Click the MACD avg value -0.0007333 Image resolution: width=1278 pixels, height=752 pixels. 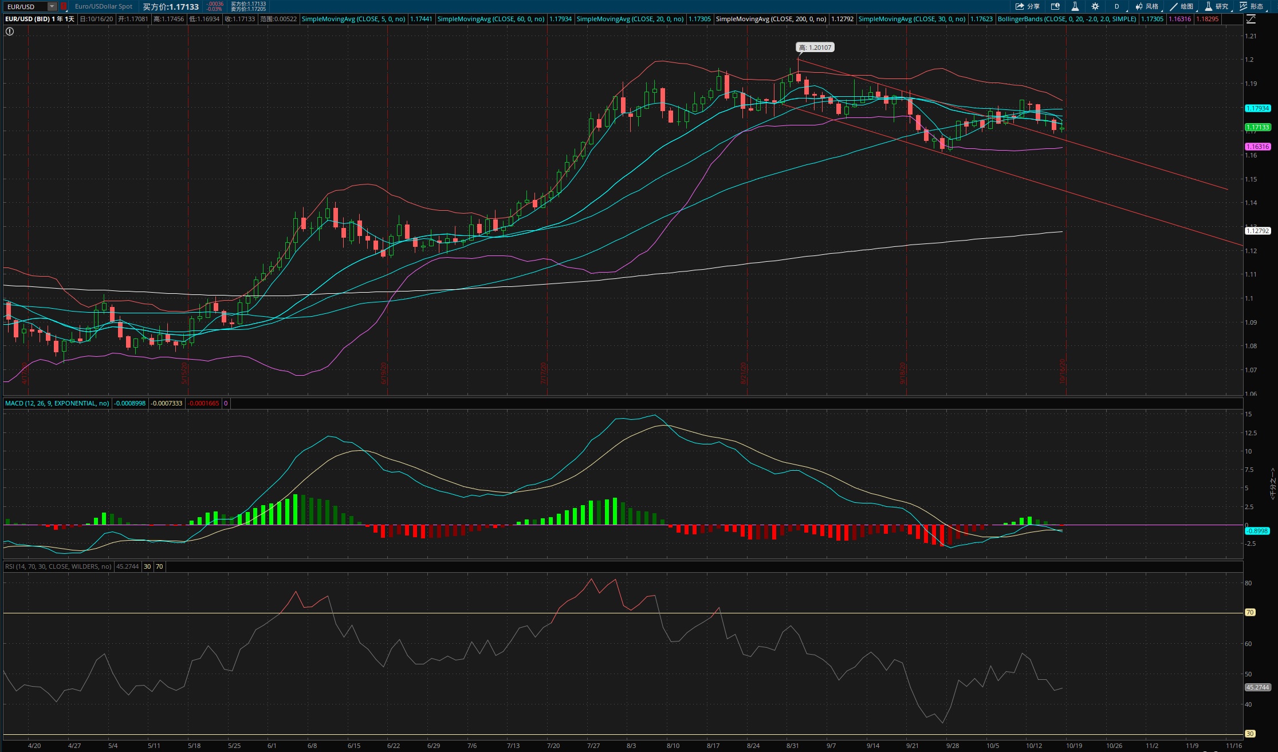tap(167, 403)
